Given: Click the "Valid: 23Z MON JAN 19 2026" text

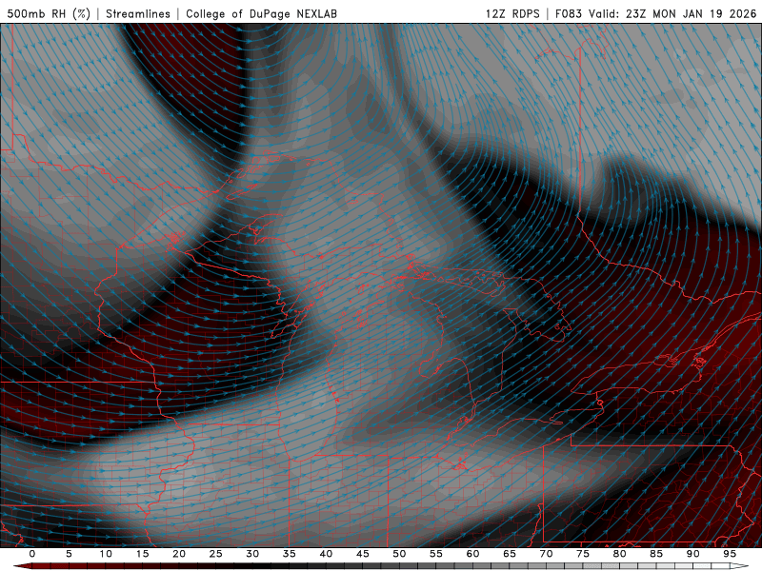Looking at the screenshot, I should (x=672, y=13).
